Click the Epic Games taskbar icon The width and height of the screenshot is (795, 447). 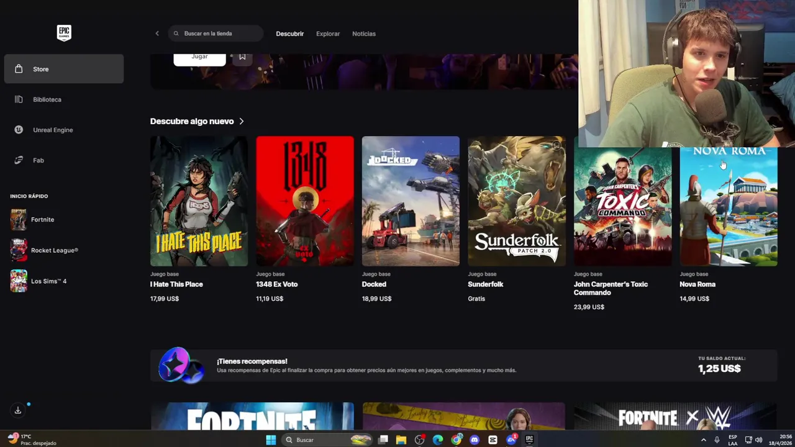pyautogui.click(x=529, y=440)
